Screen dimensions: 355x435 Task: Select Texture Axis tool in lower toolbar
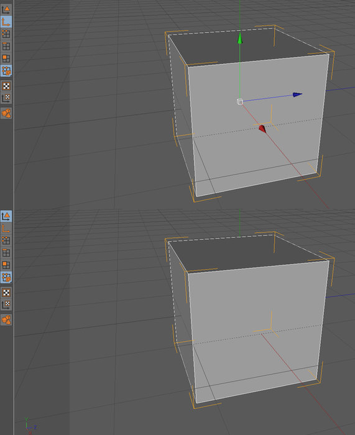click(x=6, y=304)
